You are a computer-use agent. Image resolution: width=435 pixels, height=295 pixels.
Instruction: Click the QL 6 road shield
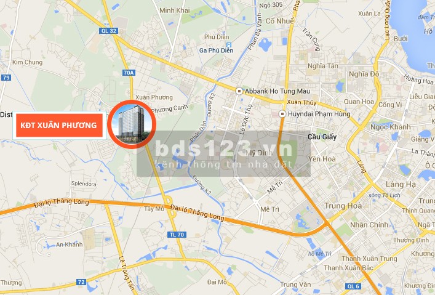point(353,286)
